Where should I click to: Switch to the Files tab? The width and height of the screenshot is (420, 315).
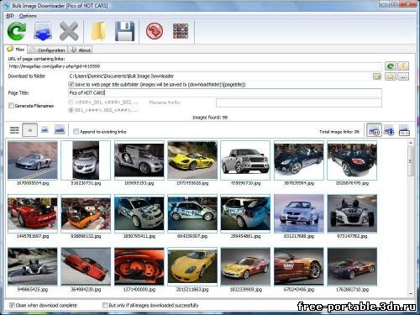click(16, 50)
